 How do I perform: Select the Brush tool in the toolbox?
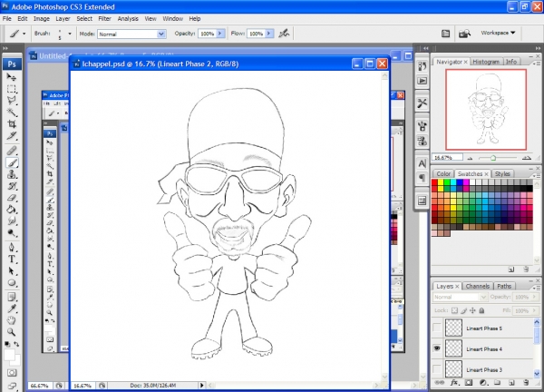pyautogui.click(x=12, y=162)
